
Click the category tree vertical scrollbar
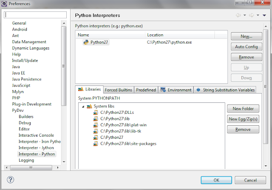pyautogui.click(x=64, y=66)
